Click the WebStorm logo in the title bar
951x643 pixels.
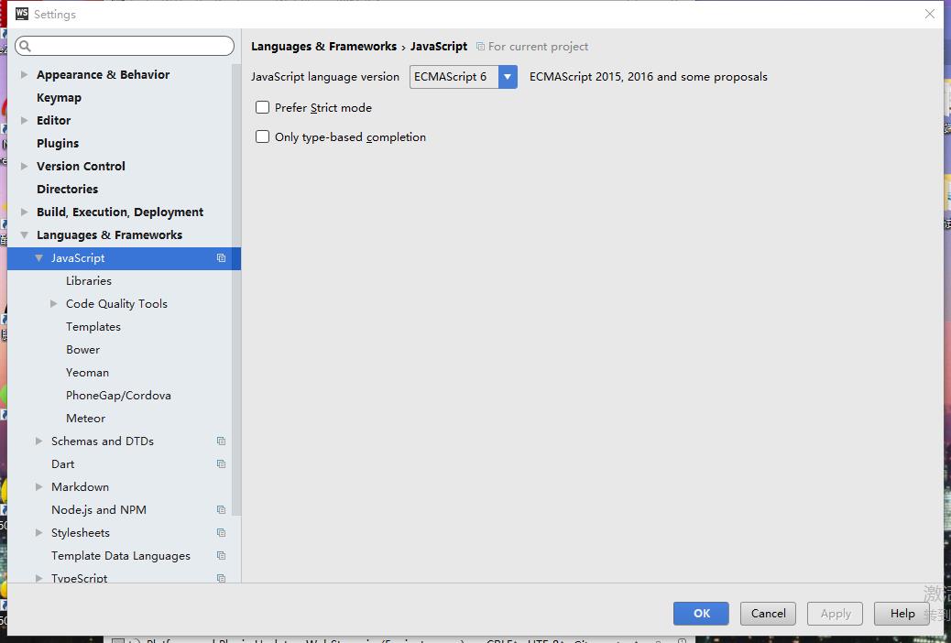pyautogui.click(x=22, y=14)
